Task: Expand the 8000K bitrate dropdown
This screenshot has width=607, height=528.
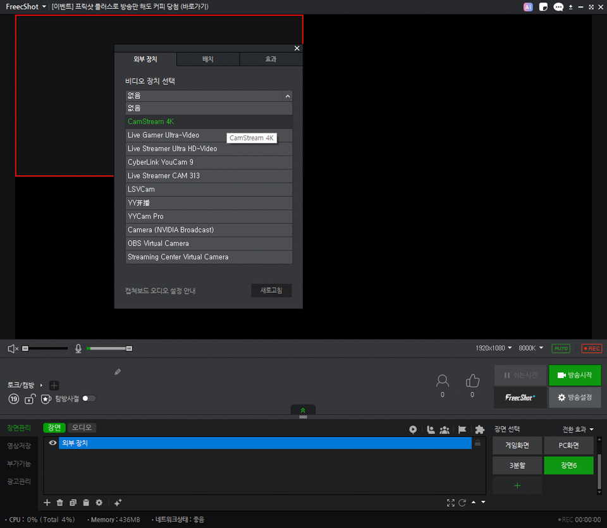Action: pos(531,348)
